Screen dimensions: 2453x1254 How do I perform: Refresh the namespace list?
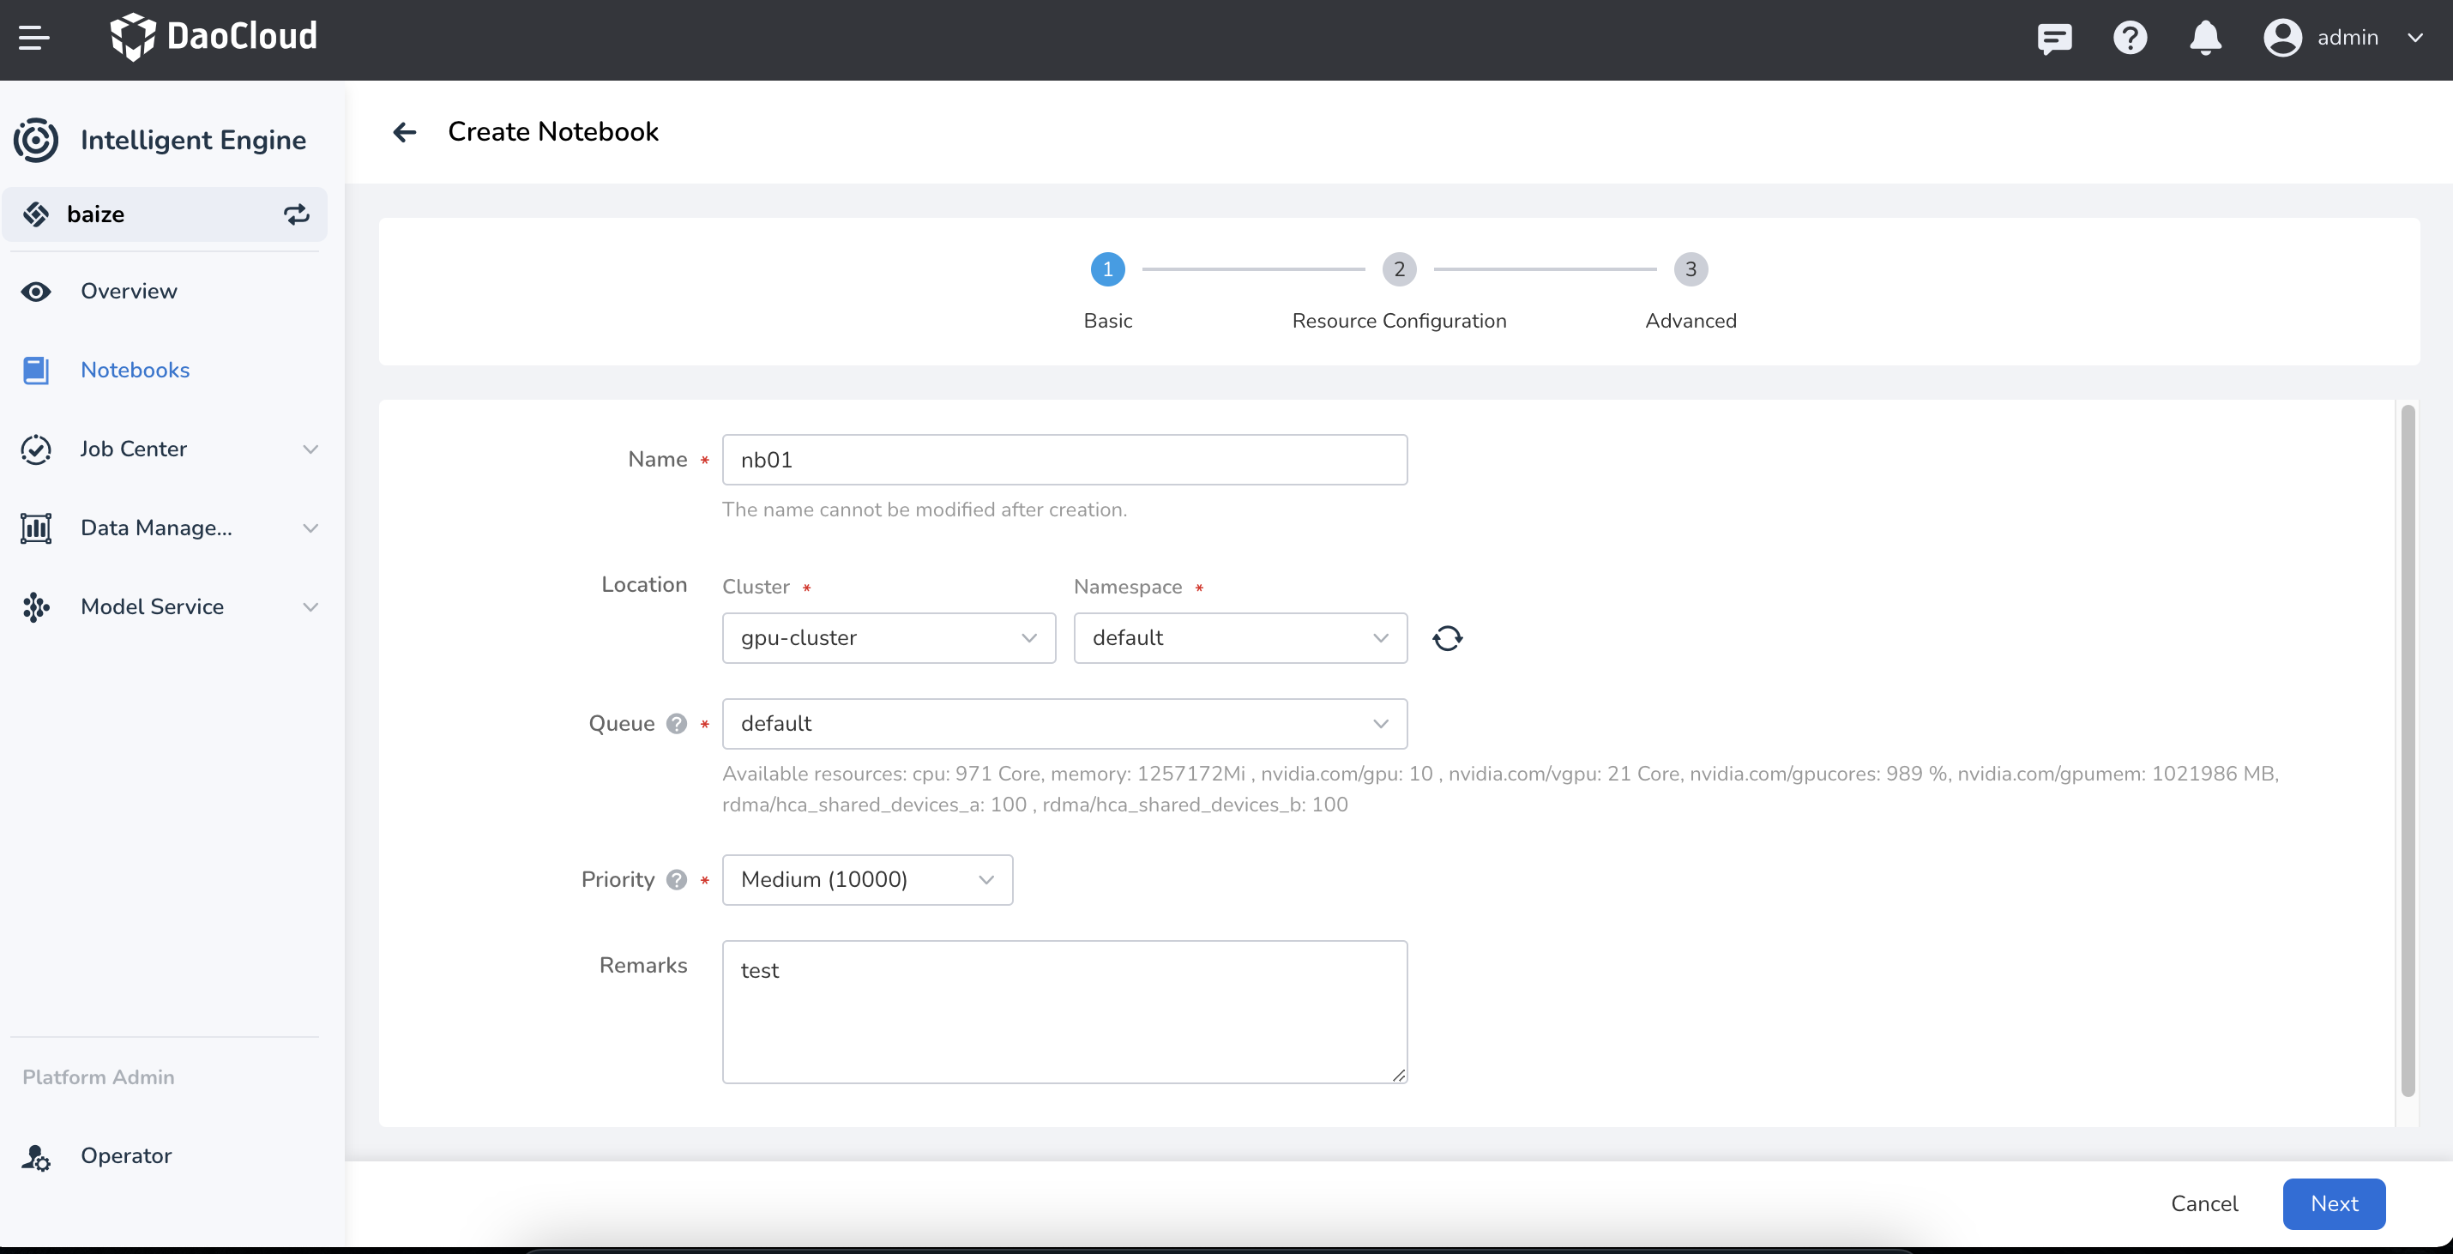1446,638
